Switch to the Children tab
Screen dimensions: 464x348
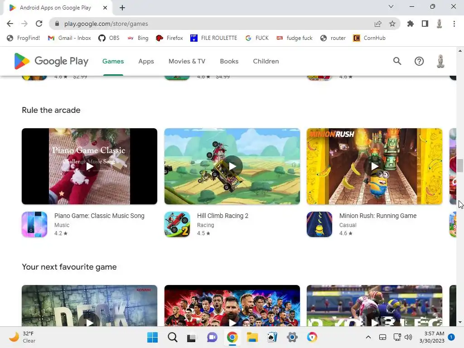(266, 61)
